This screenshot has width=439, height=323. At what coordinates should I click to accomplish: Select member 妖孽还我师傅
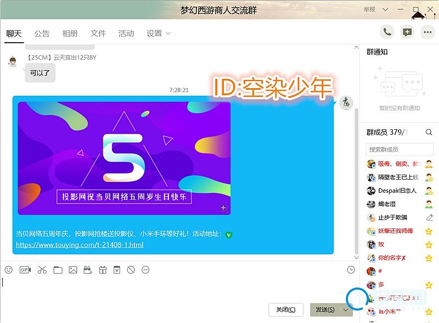399,231
